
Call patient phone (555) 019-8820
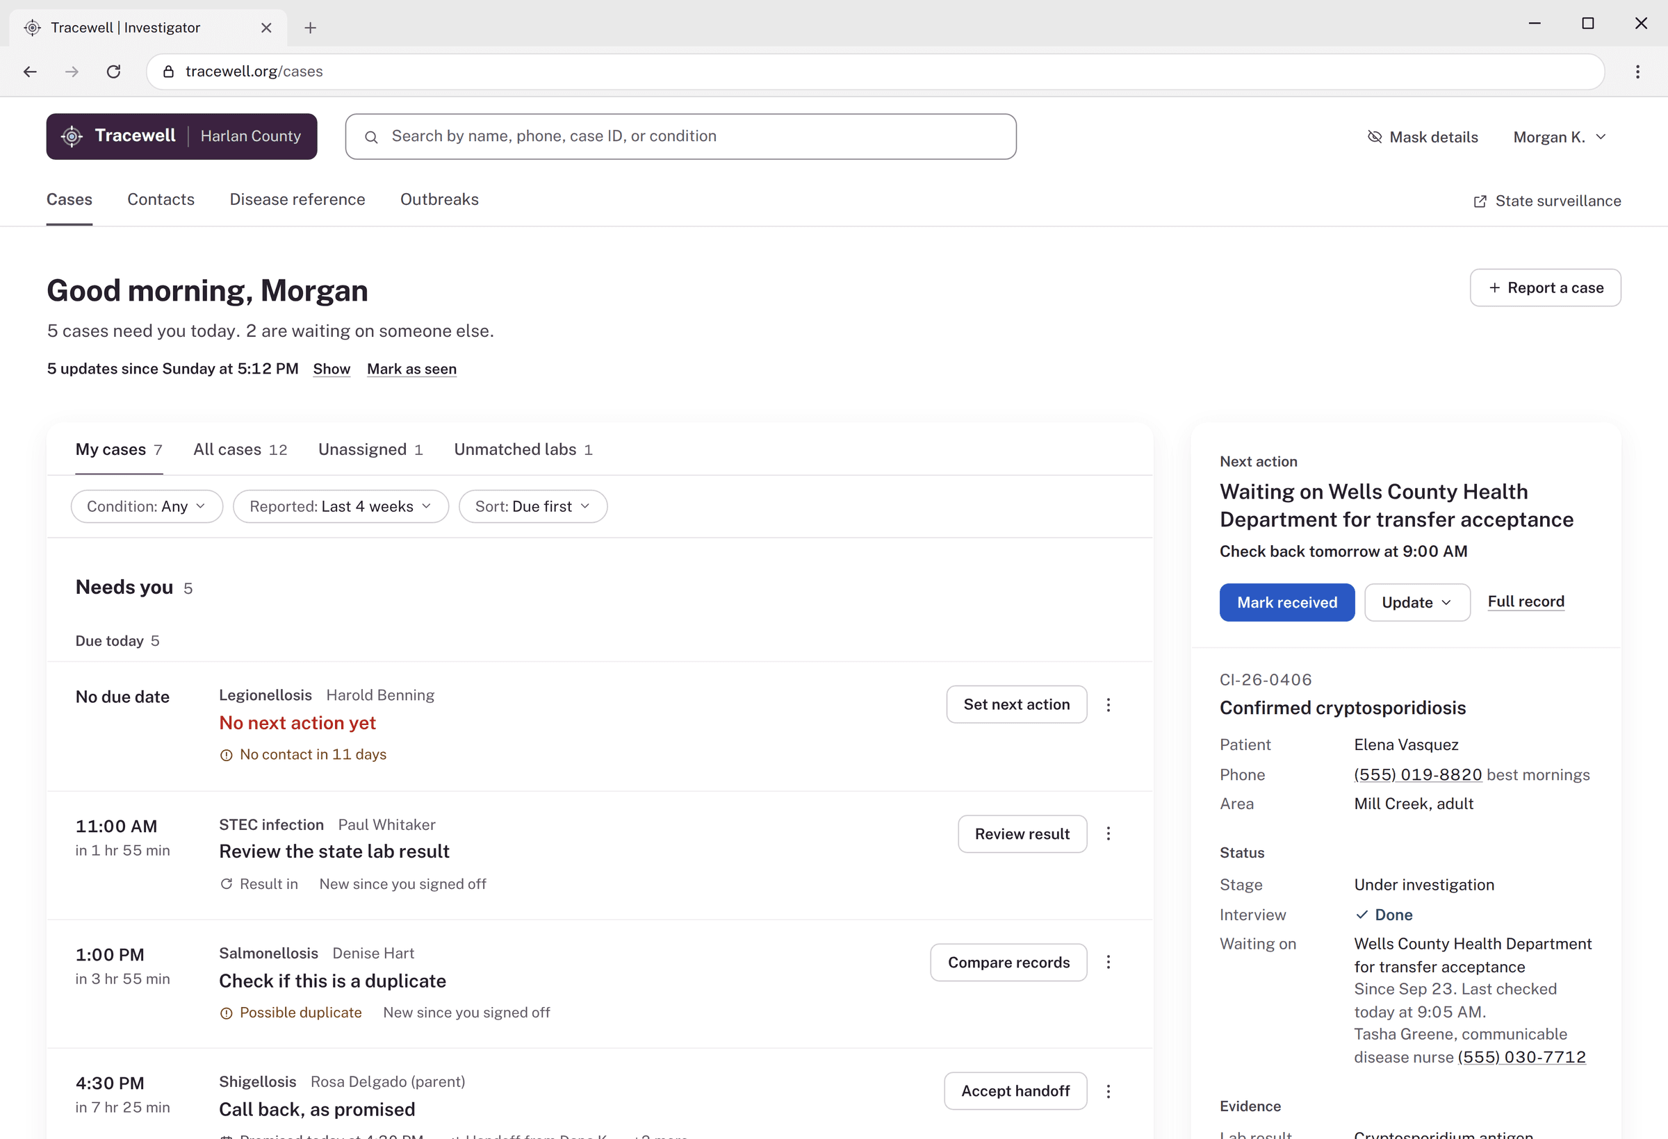coord(1418,774)
